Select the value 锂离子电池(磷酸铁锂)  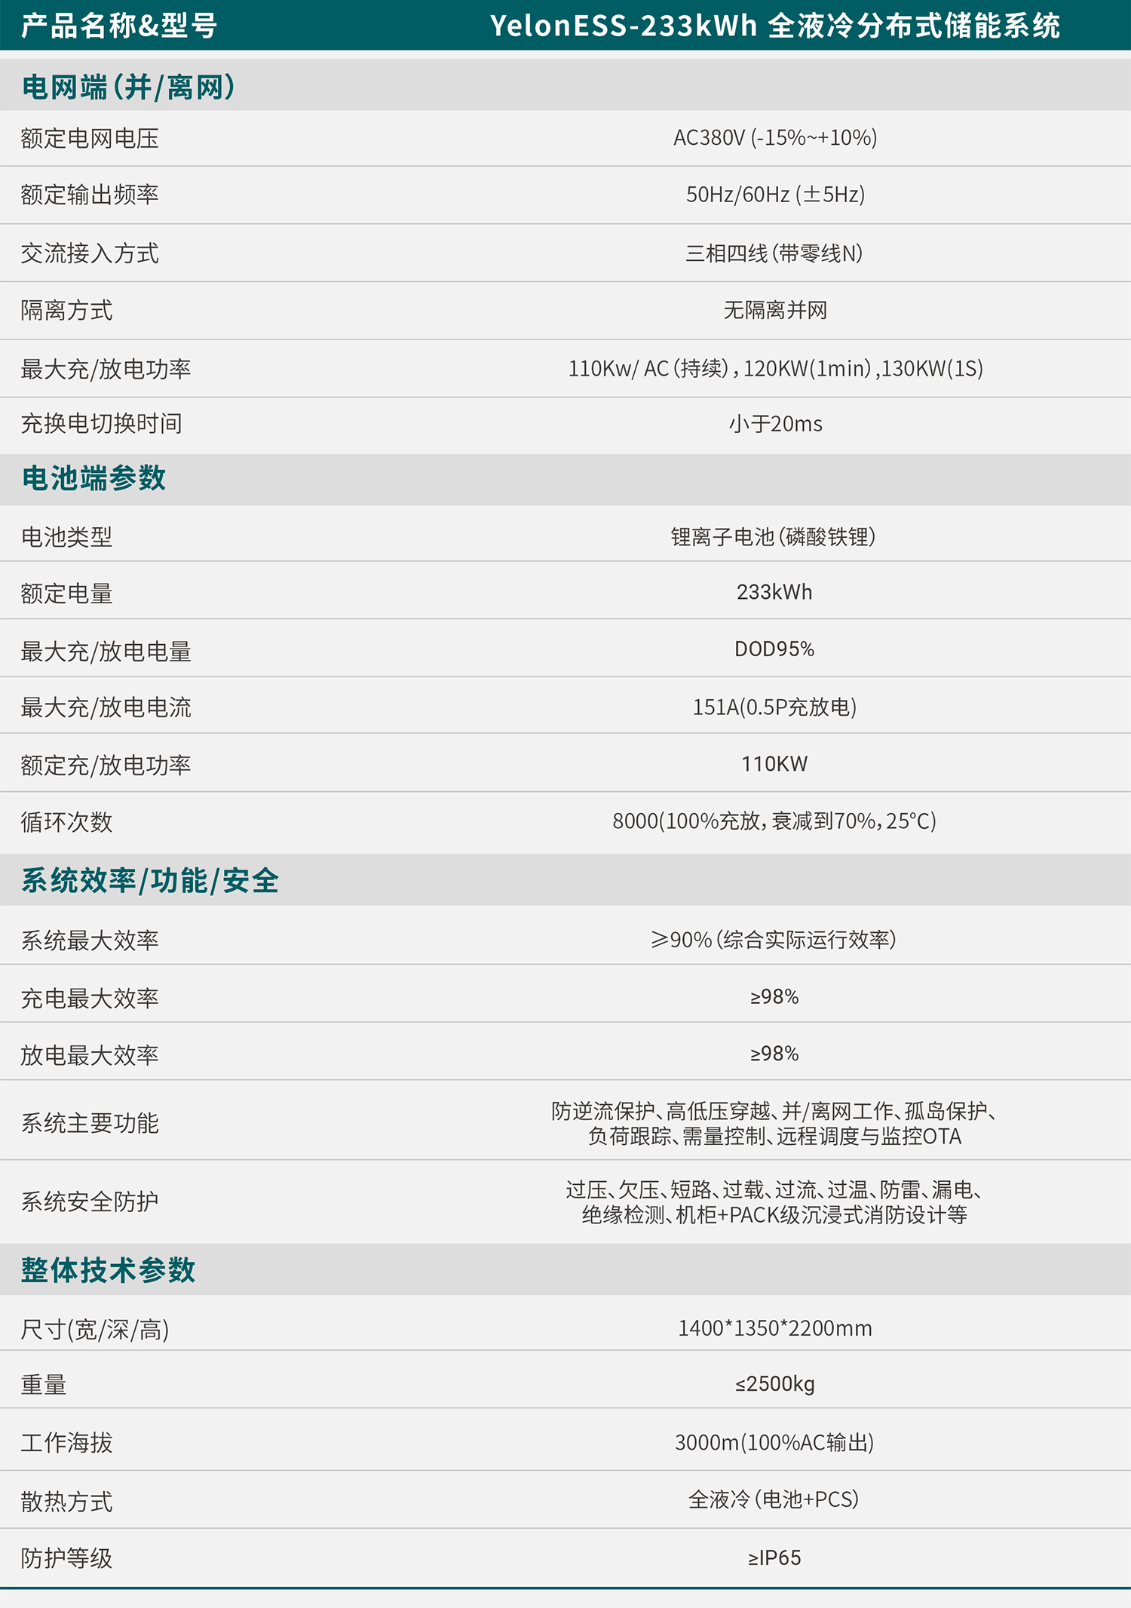pyautogui.click(x=774, y=537)
